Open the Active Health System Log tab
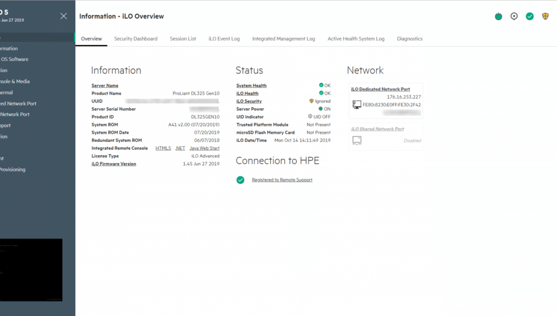The width and height of the screenshot is (557, 316). pos(356,39)
